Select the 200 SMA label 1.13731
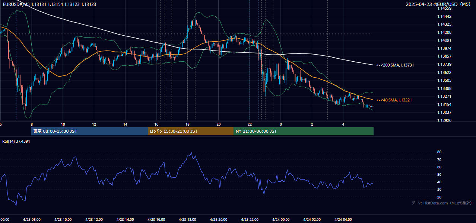Screen dimensions: 476x223 click(395, 65)
